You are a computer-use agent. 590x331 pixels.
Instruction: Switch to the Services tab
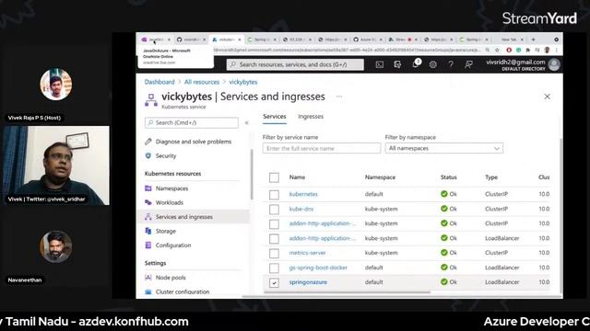(x=275, y=117)
